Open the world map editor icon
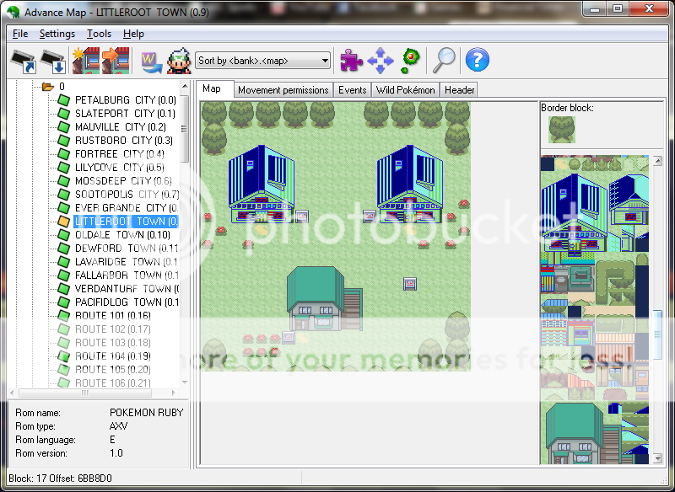The image size is (675, 492). click(150, 61)
